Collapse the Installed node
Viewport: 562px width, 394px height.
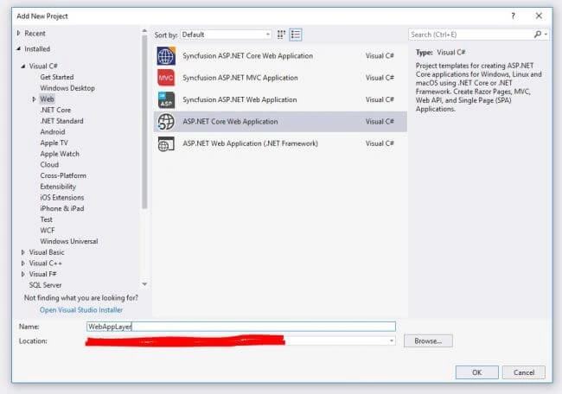(x=19, y=48)
